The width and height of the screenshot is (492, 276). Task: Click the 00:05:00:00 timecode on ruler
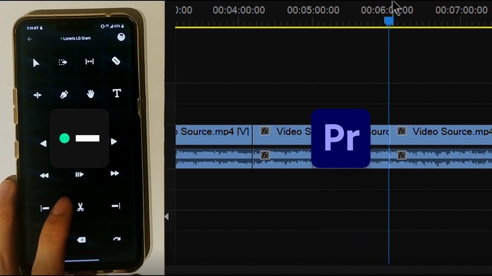tap(313, 10)
